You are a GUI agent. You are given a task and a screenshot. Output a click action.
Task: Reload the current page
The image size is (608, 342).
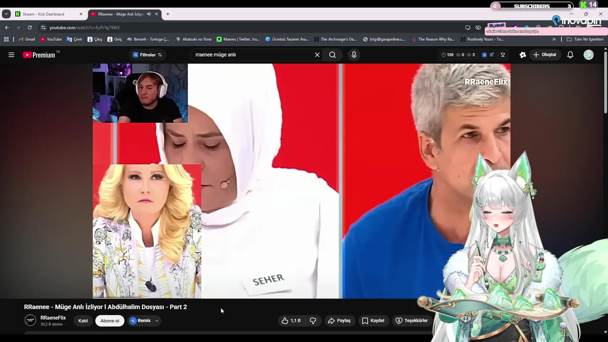[29, 28]
